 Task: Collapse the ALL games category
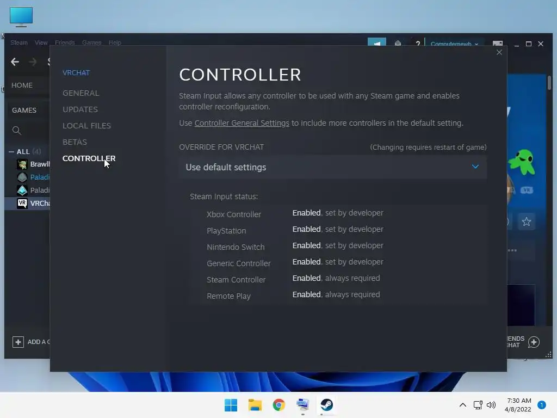coord(11,152)
